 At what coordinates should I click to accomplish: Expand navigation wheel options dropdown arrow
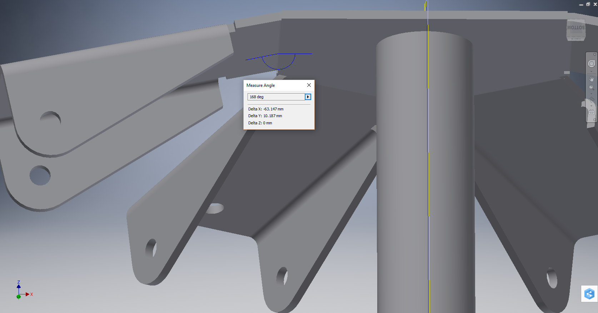pyautogui.click(x=592, y=71)
